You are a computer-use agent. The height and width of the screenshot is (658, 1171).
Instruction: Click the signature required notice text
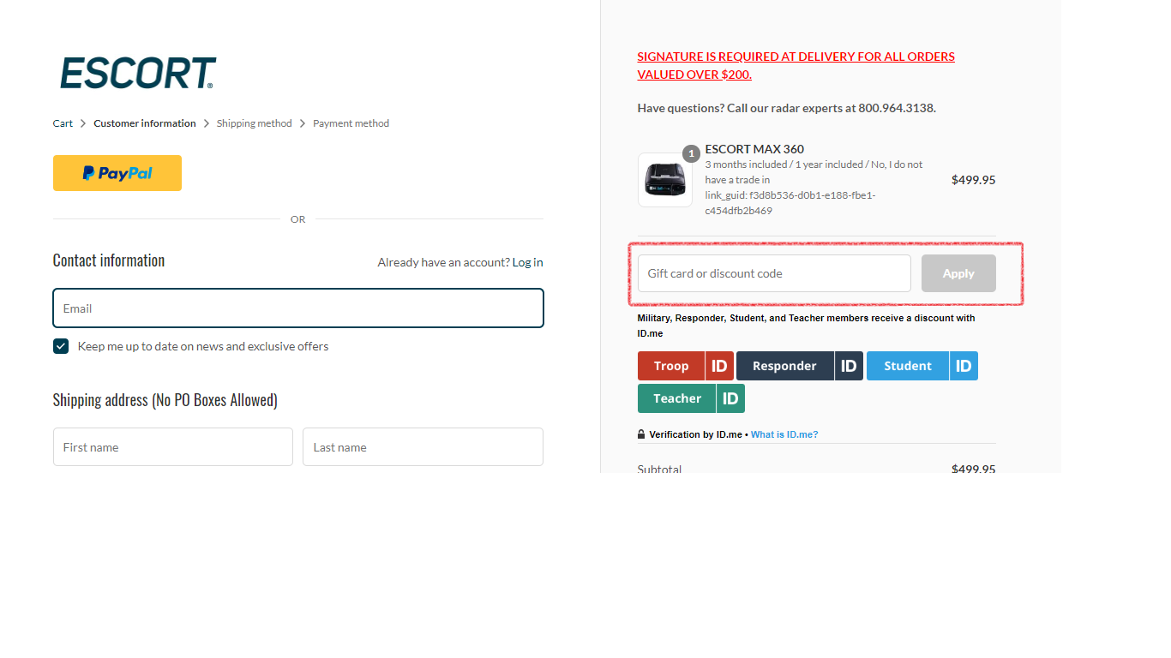(x=796, y=65)
